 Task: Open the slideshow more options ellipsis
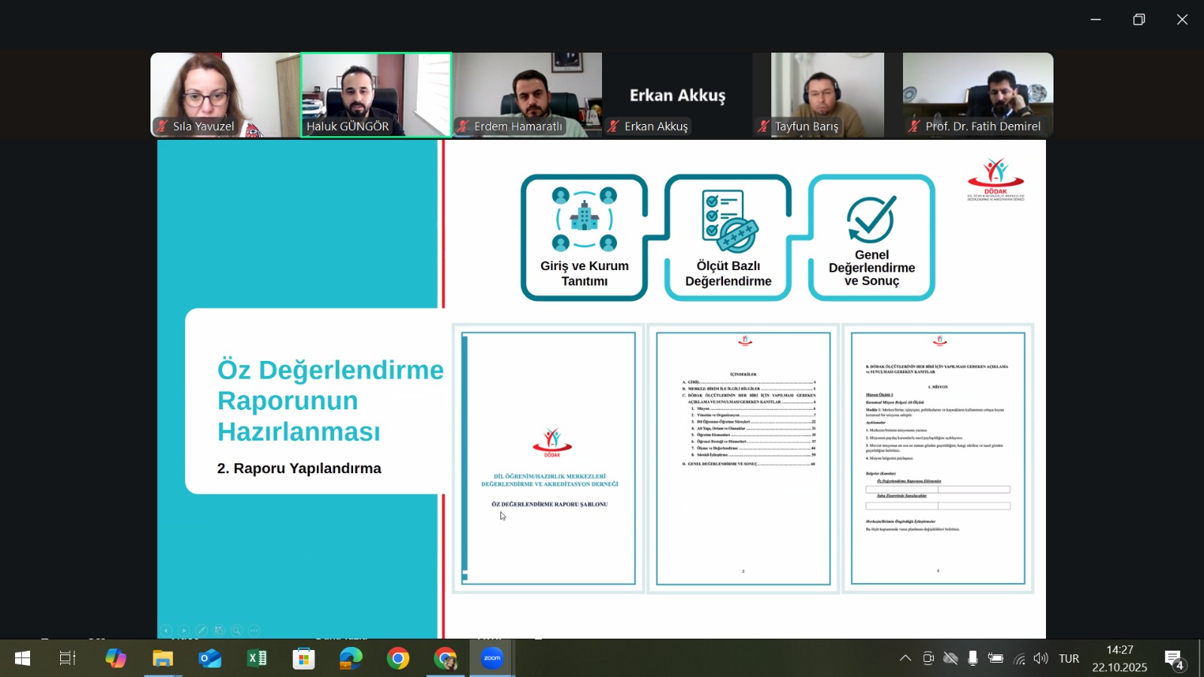point(254,630)
